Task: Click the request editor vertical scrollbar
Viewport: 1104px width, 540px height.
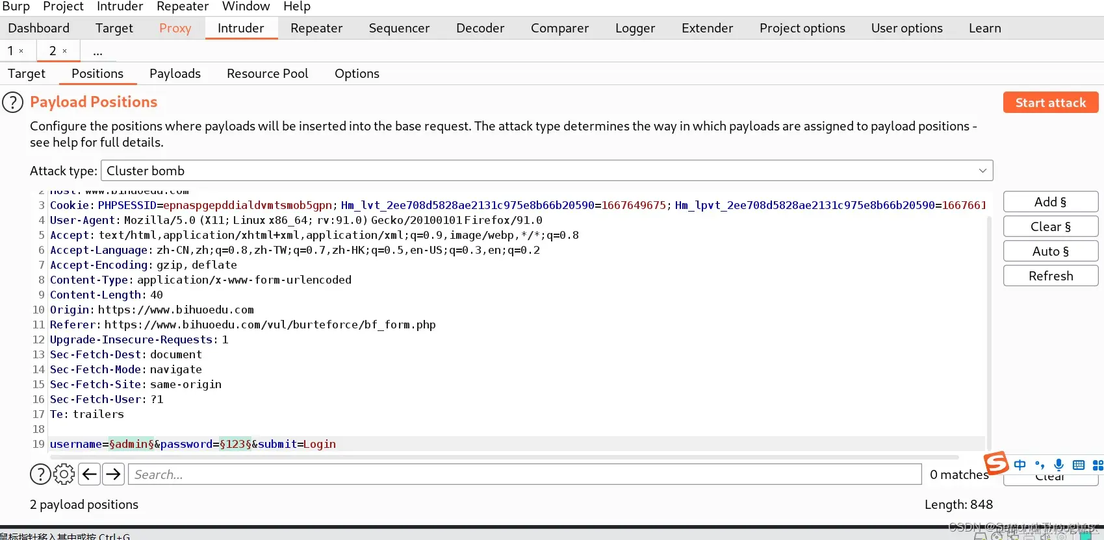Action: pyautogui.click(x=990, y=332)
